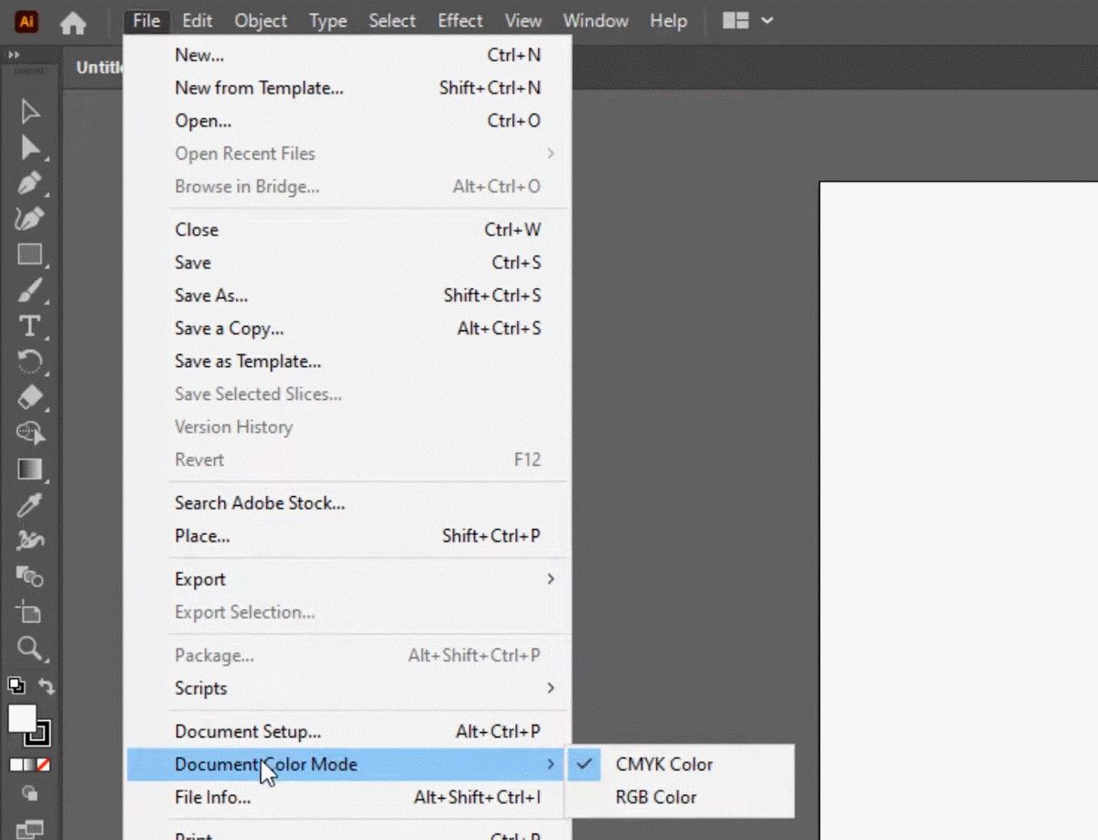This screenshot has height=840, width=1098.
Task: Click the Home icon
Action: [73, 23]
